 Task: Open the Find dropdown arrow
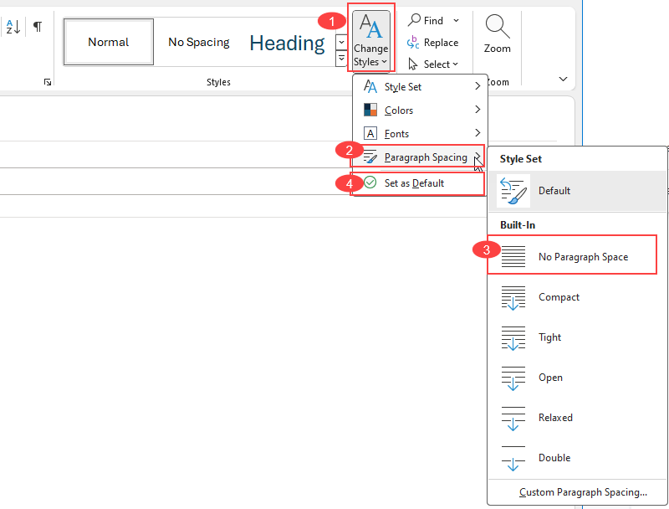457,20
